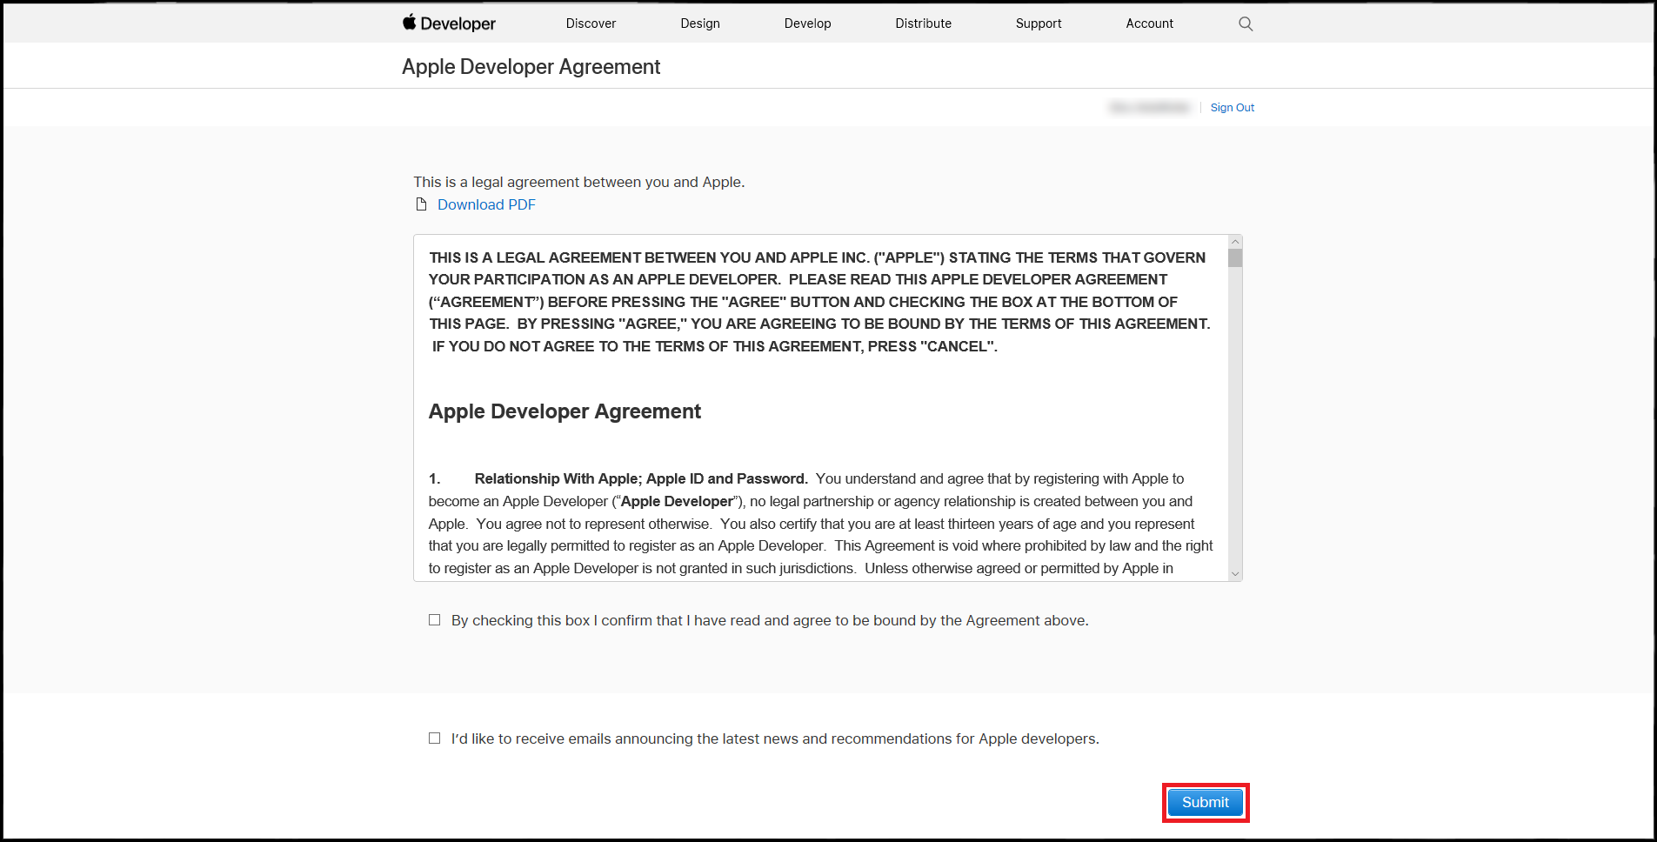Click 'This is a legal agreement' text

579,182
